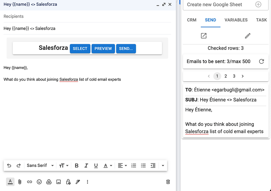
Task: Discard the draft with trash icon
Action: [x=168, y=182]
